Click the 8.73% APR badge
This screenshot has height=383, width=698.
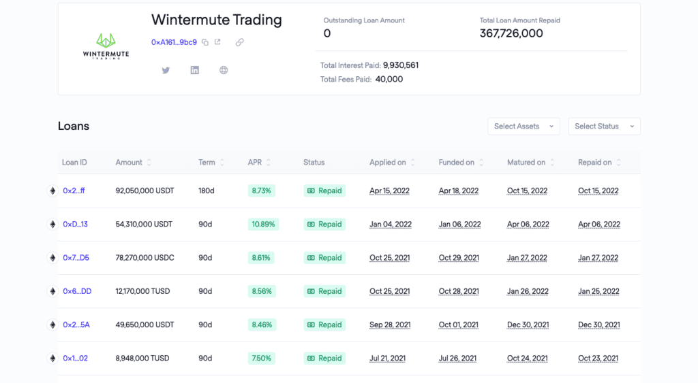(261, 190)
